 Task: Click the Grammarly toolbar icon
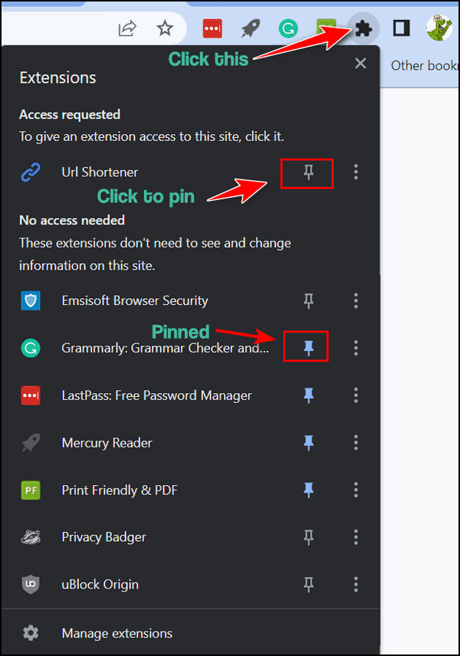[x=288, y=29]
